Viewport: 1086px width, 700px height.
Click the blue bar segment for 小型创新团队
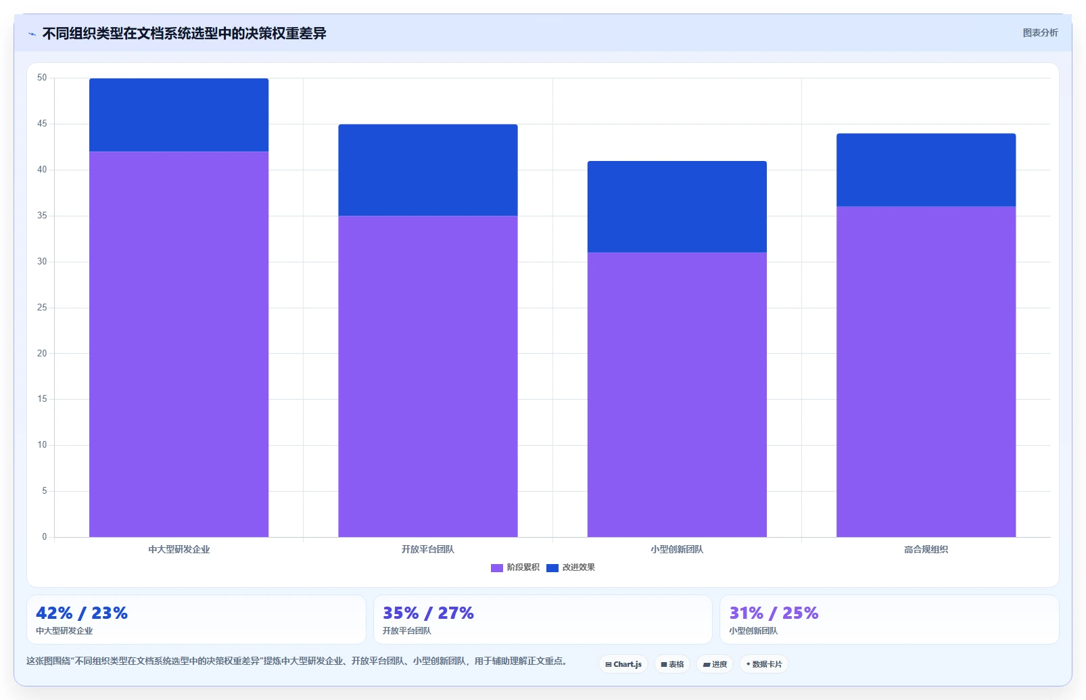677,207
